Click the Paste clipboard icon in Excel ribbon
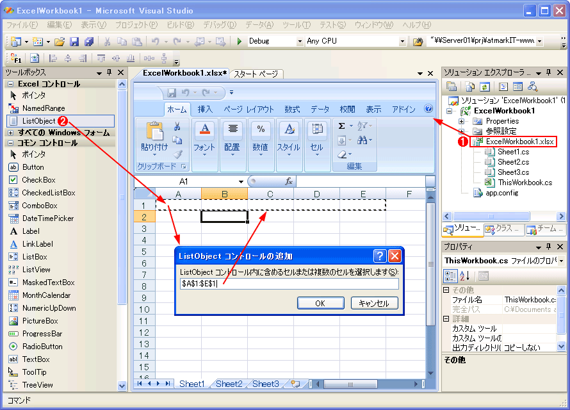The image size is (570, 410). (154, 131)
